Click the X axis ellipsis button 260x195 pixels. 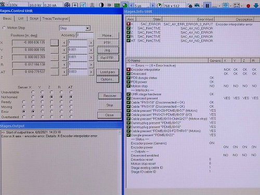click(x=54, y=43)
